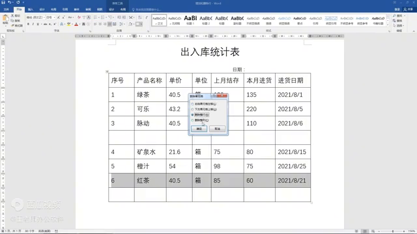Click the Cut scissors icon
Viewport: 417px width, 234px height.
coord(12,16)
